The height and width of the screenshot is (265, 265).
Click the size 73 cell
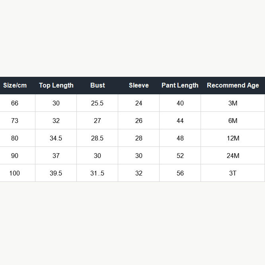pyautogui.click(x=15, y=121)
